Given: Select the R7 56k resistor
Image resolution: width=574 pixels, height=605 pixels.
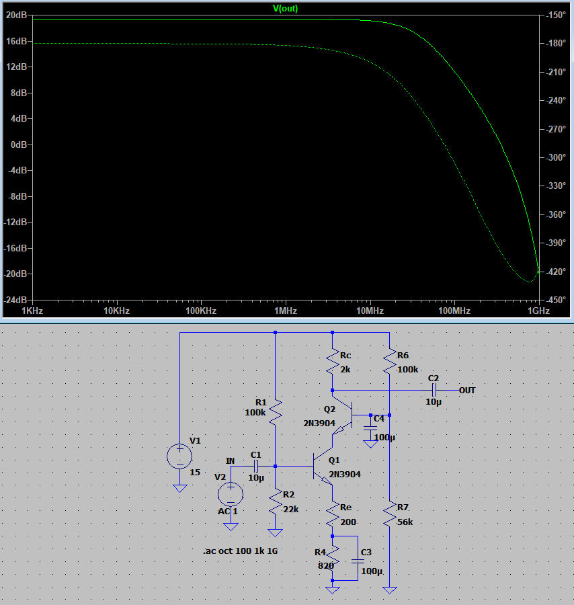Looking at the screenshot, I should tap(389, 514).
